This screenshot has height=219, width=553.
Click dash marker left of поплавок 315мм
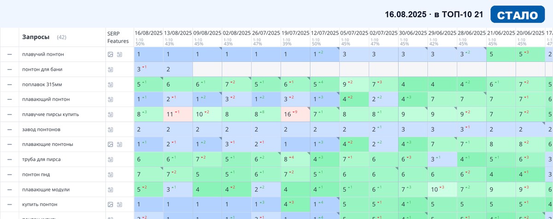coord(9,84)
